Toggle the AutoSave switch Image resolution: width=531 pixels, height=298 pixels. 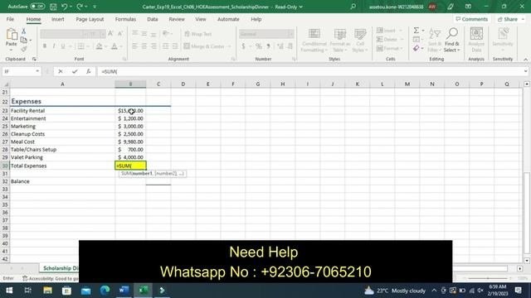37,7
